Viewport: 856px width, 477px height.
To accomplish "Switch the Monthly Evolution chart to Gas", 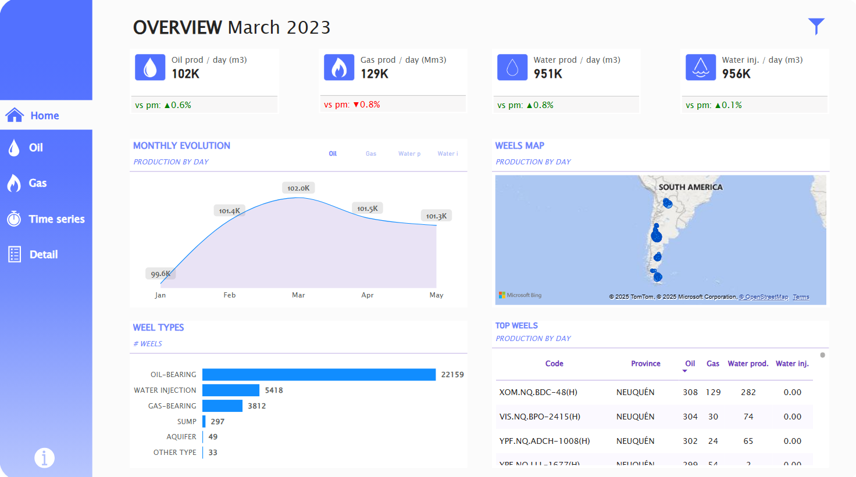I will 370,153.
